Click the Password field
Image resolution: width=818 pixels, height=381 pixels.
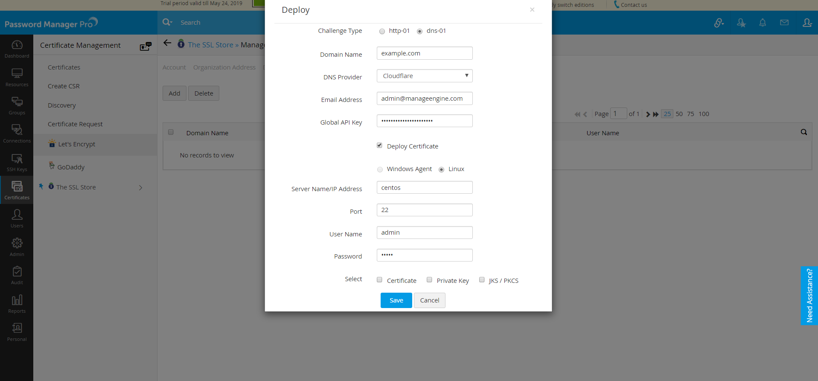coord(425,255)
